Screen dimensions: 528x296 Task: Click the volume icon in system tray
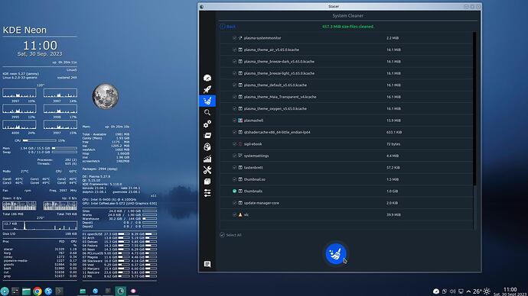point(452,291)
